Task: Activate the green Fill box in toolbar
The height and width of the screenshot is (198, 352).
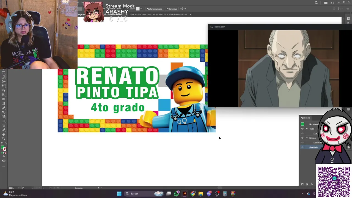Action: [2, 147]
